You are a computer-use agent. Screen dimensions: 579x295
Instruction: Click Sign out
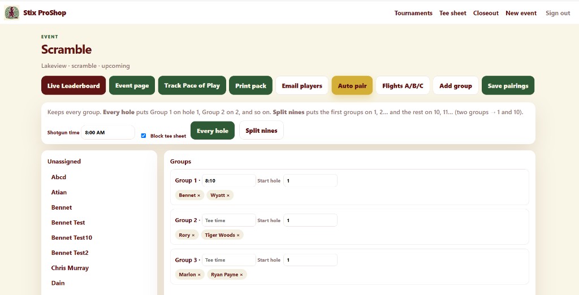pyautogui.click(x=558, y=13)
